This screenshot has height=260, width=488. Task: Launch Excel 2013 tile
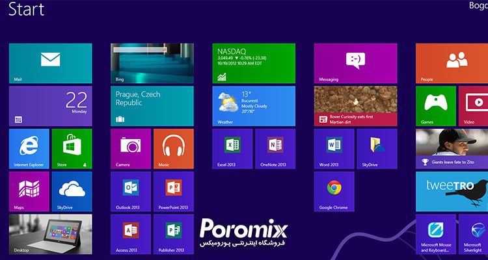[232, 149]
